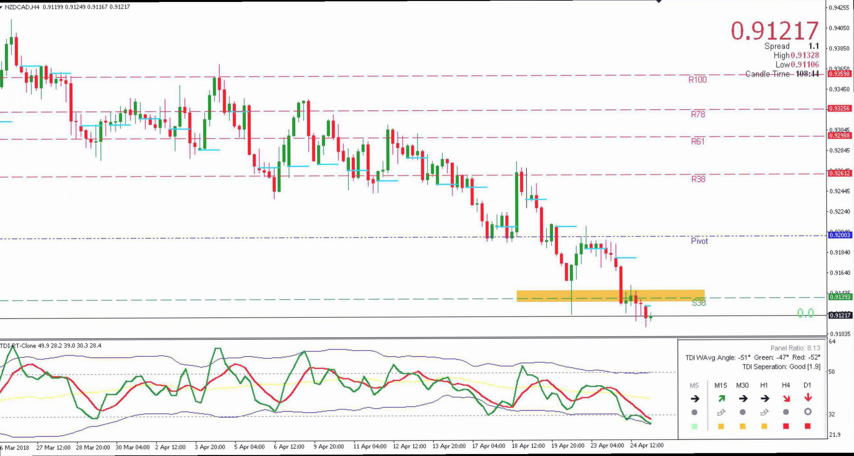Click the orange square under M15
Image resolution: width=854 pixels, height=456 pixels.
coord(721,427)
